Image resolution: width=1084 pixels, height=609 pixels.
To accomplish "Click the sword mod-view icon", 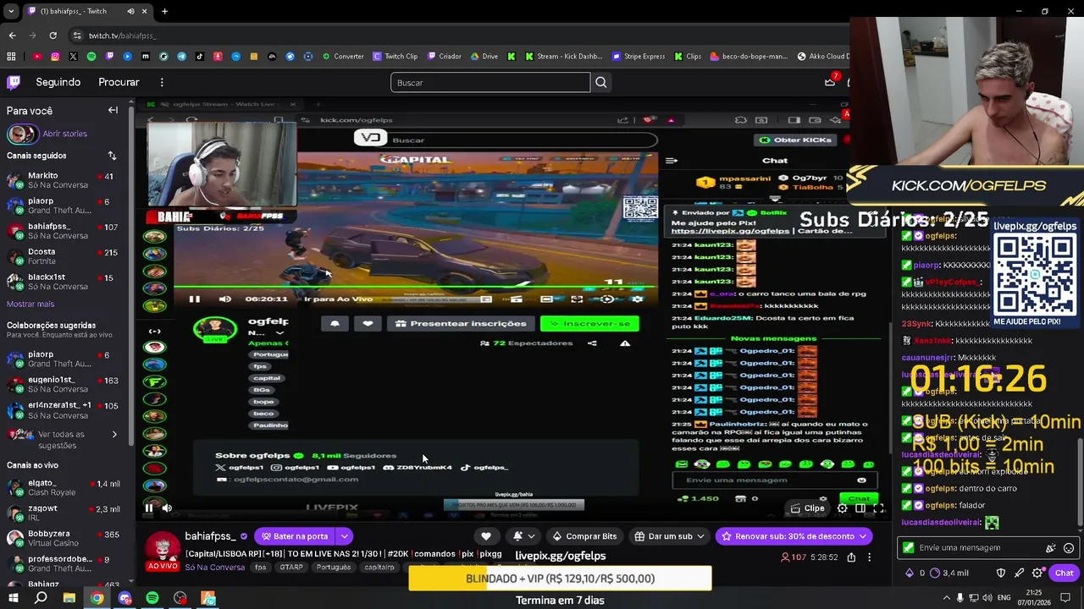I will tap(1020, 573).
